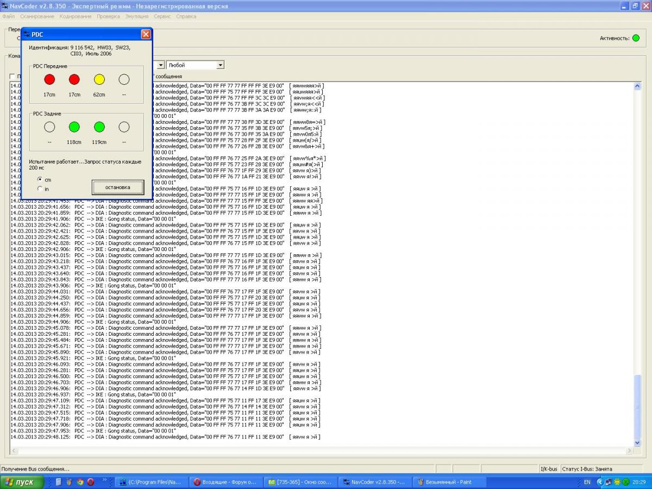Switch to the Безымянный - Paint taskbar window
The height and width of the screenshot is (489, 652).
[x=443, y=482]
